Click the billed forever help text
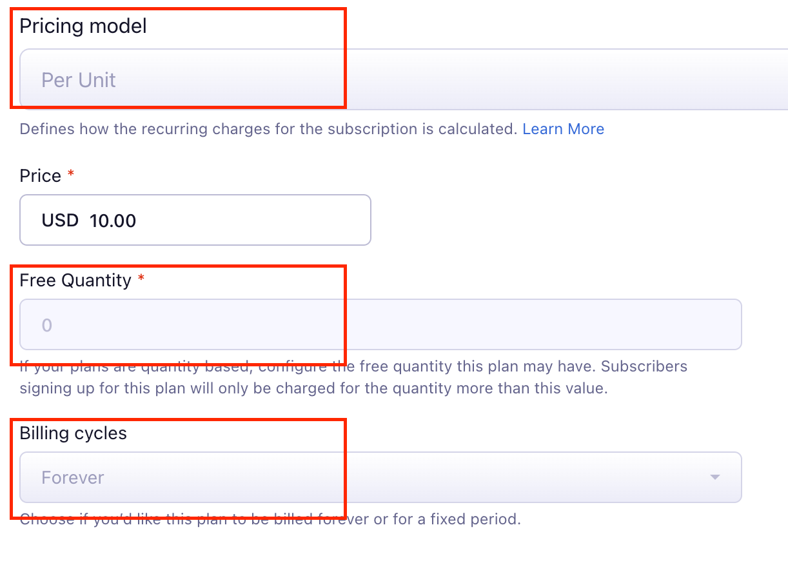The width and height of the screenshot is (788, 574). pos(270,519)
